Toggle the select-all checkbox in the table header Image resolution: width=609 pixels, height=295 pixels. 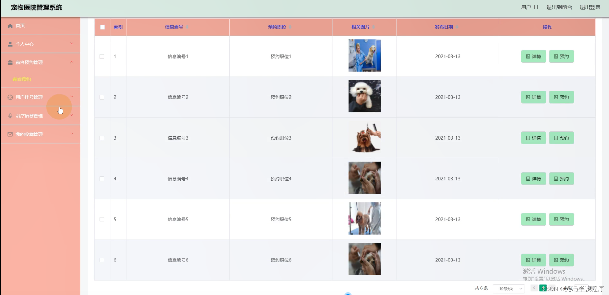[102, 27]
